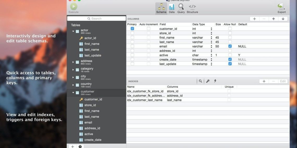Collapse the actor table tree

pos(73,31)
